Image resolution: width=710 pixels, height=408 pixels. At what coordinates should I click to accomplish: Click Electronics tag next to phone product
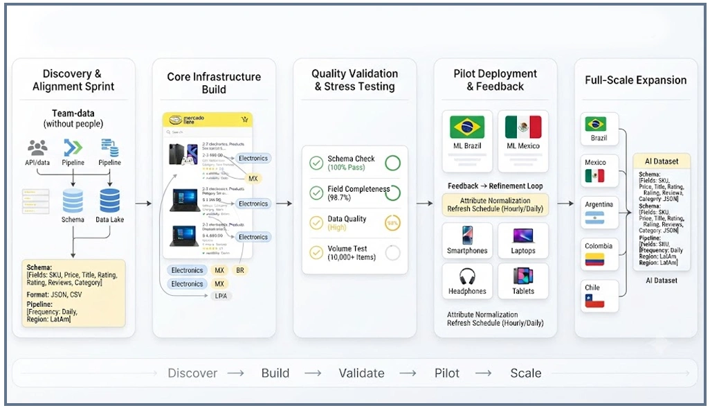(x=253, y=158)
